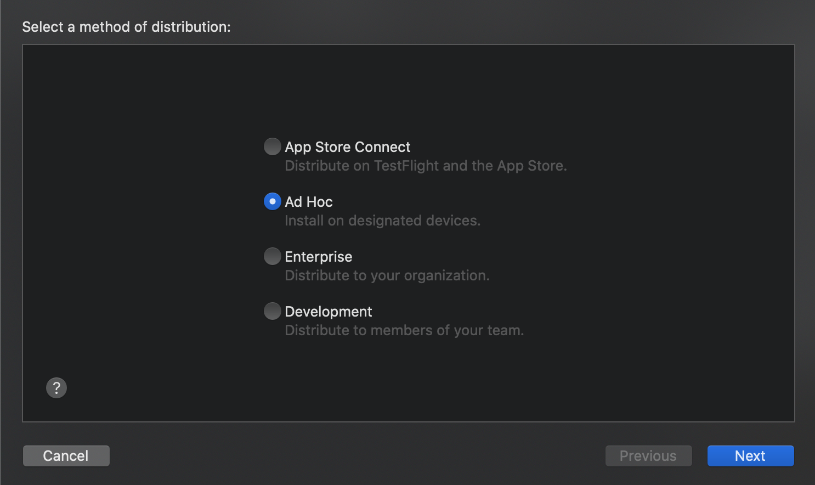Viewport: 815px width, 485px height.
Task: Click "Distribute to members of your team." description
Action: (404, 330)
